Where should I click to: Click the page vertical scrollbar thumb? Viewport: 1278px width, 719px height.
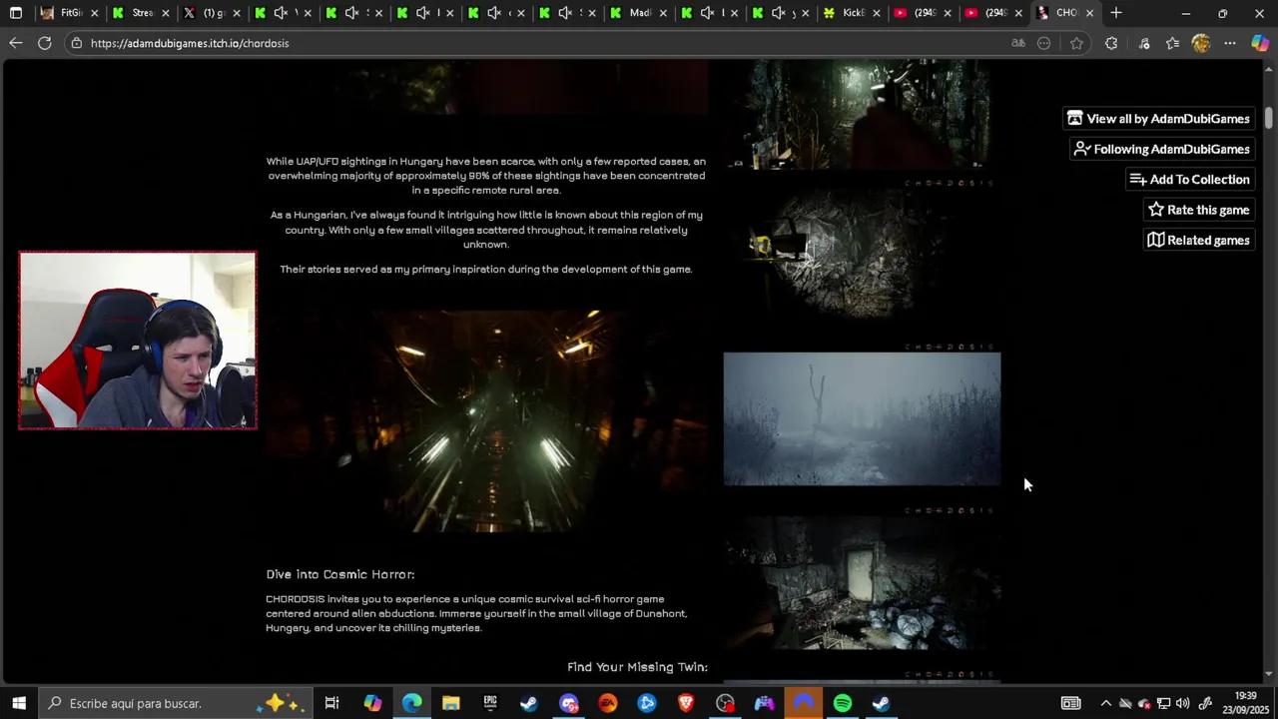click(x=1269, y=117)
